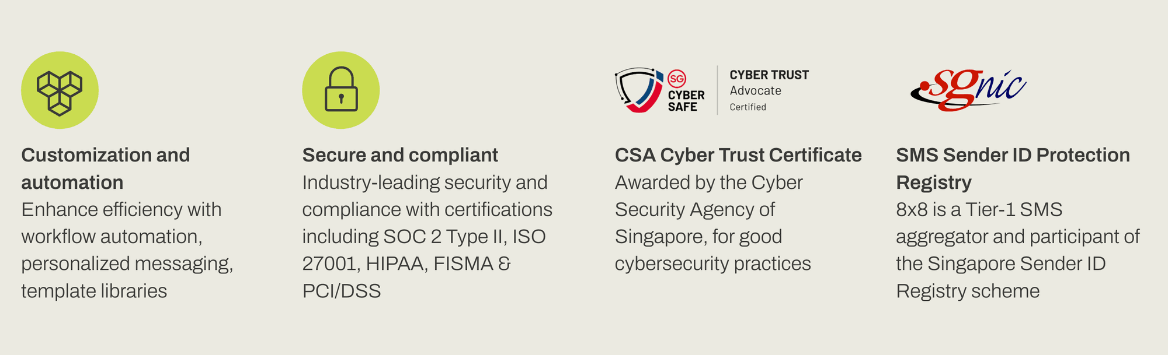Viewport: 1168px width, 355px height.
Task: Click the Cyber Safe shield logo
Action: coord(639,90)
